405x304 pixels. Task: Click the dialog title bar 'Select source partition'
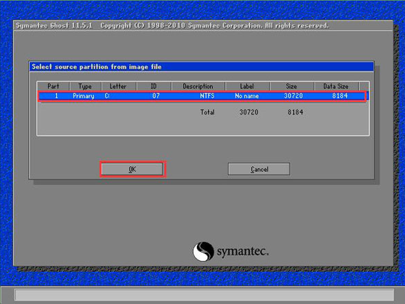pyautogui.click(x=201, y=66)
